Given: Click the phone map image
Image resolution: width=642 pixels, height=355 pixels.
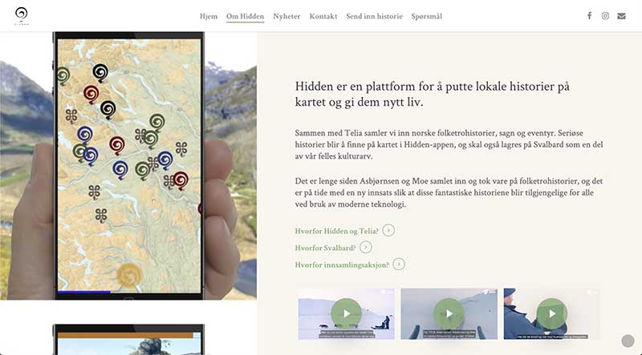Looking at the screenshot, I should click(129, 166).
